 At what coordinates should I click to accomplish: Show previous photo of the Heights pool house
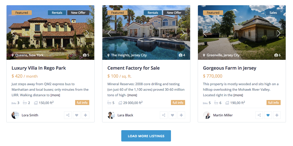[x=109, y=33]
